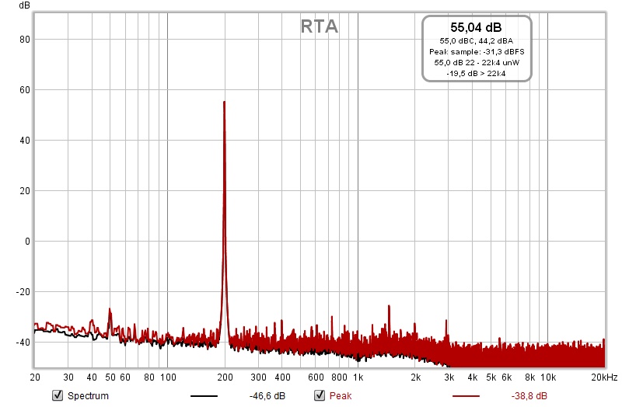Viewport: 622px width, 407px height.
Task: Click the RTA graph title
Action: coord(320,27)
